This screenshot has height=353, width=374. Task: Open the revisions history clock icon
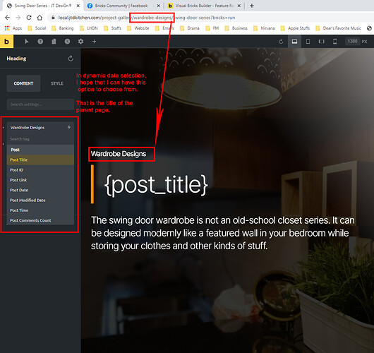click(x=67, y=42)
